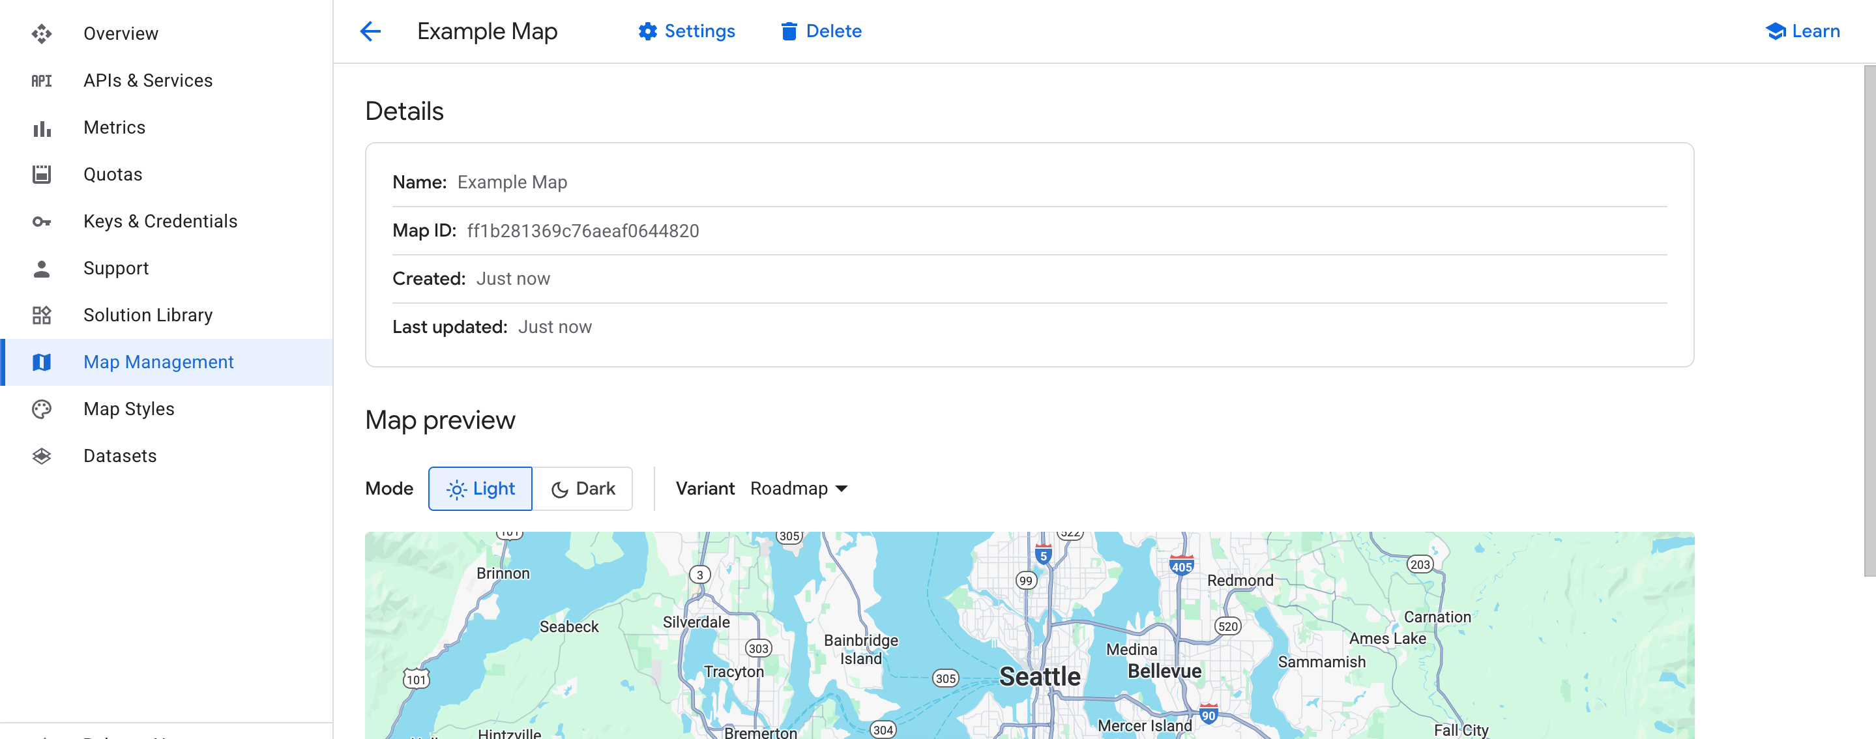The height and width of the screenshot is (739, 1876).
Task: Open the Variant Roadmap dropdown
Action: (799, 489)
